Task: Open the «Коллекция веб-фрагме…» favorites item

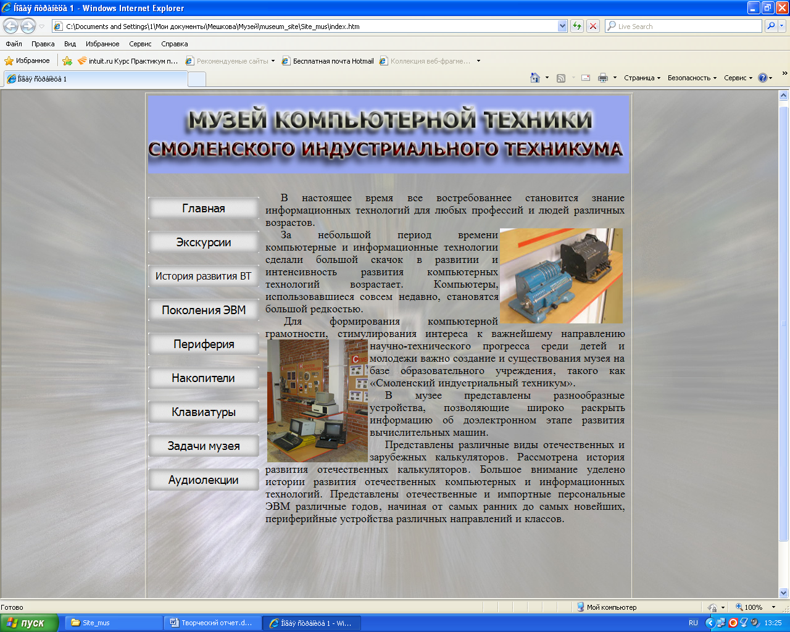Action: coord(425,61)
